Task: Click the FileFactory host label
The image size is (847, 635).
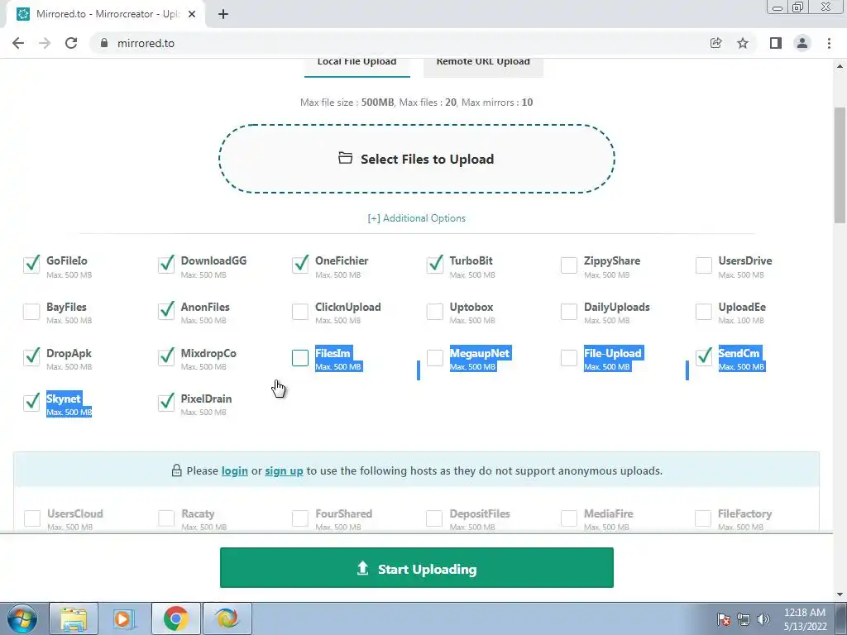Action: point(745,513)
